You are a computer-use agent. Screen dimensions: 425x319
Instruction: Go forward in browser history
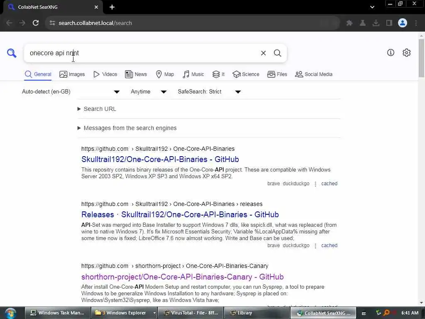22,23
